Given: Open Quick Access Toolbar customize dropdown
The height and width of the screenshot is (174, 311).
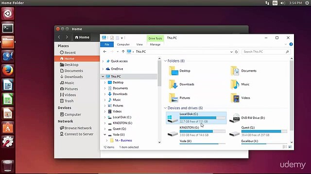Looking at the screenshot, I should pyautogui.click(x=122, y=38).
